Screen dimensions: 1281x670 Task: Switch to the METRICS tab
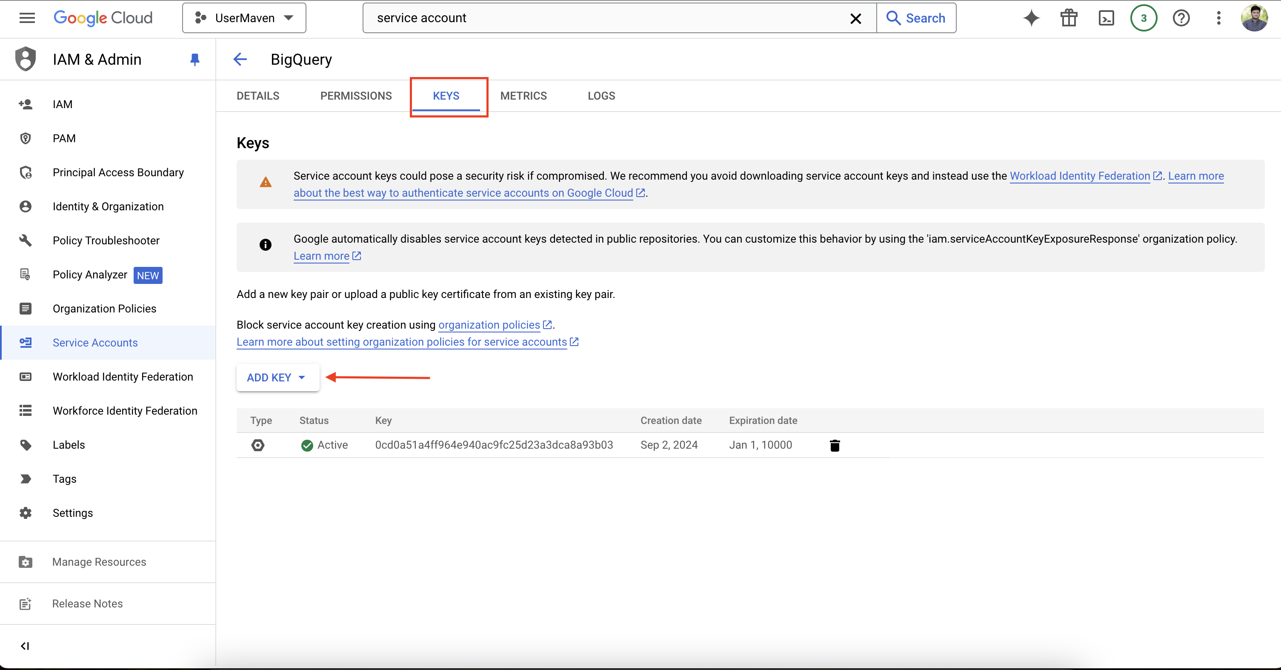523,96
